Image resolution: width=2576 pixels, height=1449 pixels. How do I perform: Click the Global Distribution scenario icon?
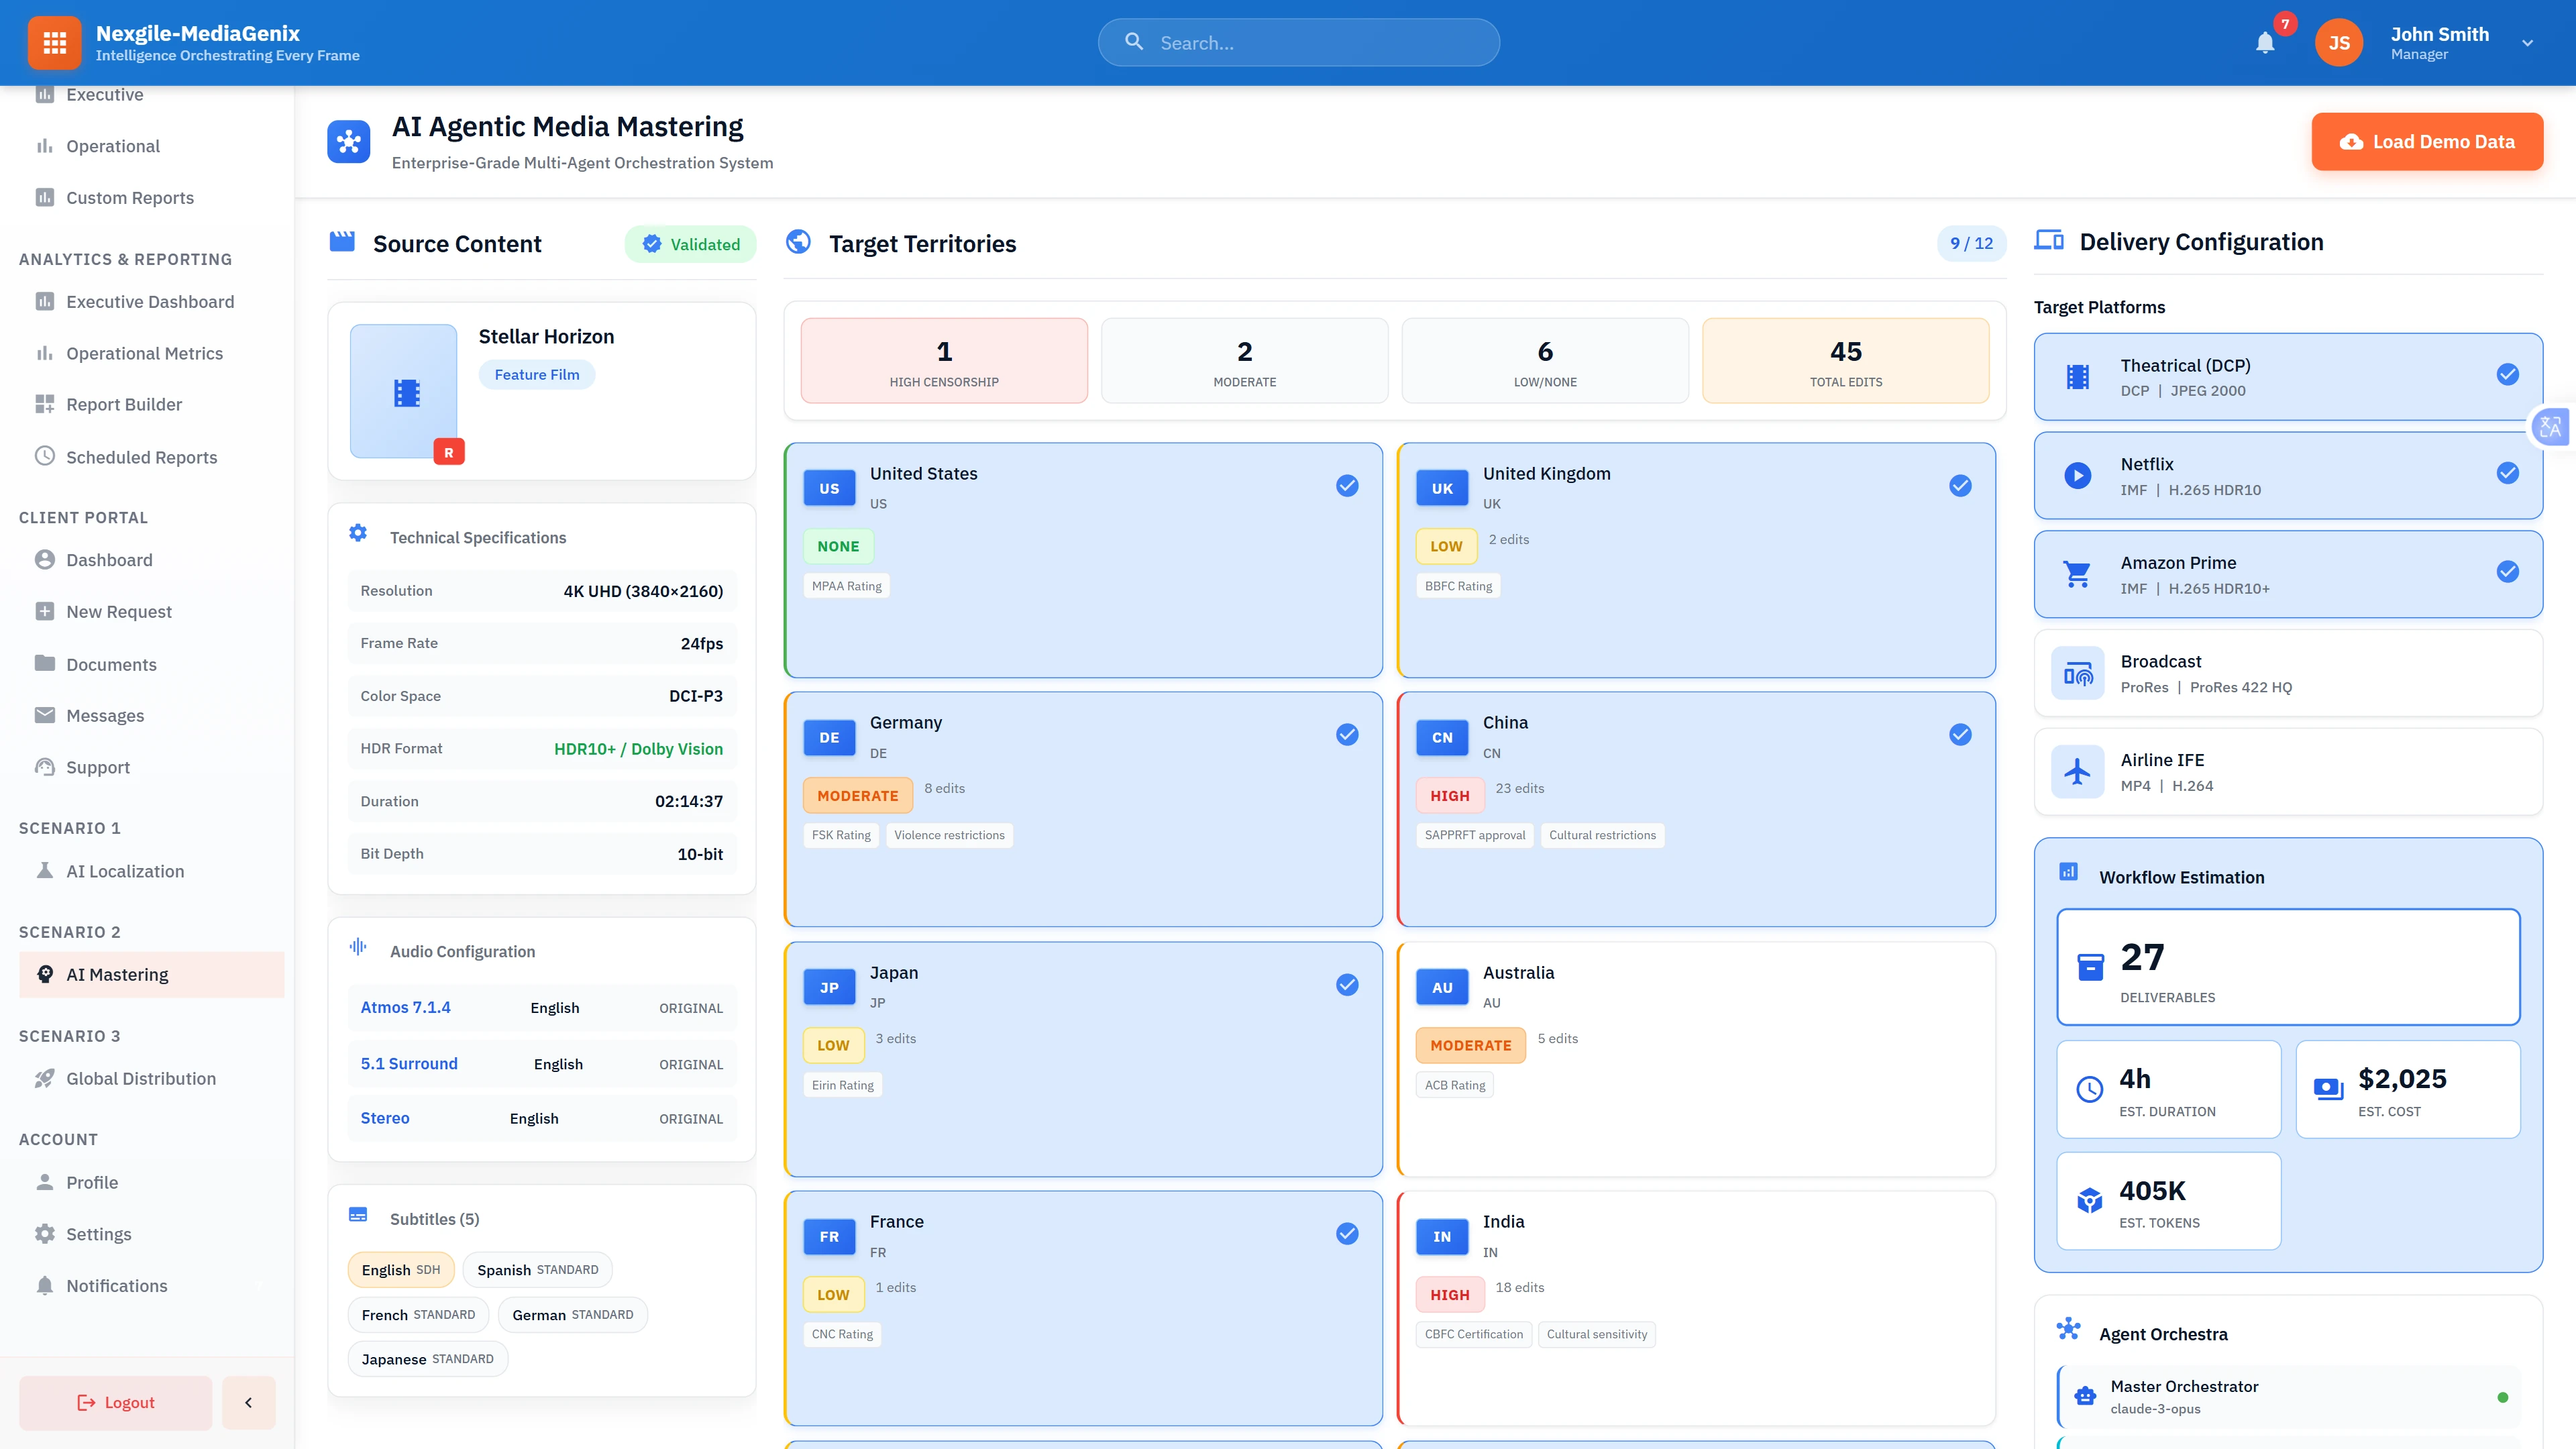coord(45,1078)
